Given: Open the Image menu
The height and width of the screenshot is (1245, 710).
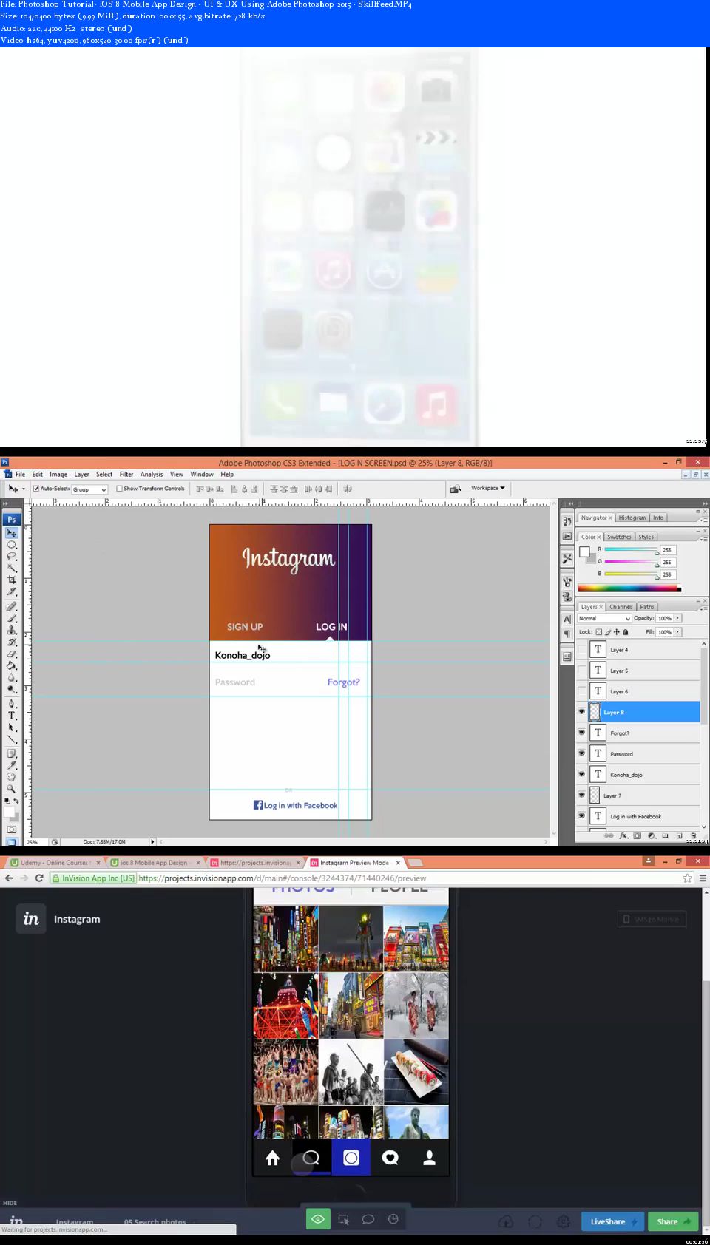Looking at the screenshot, I should click(58, 475).
